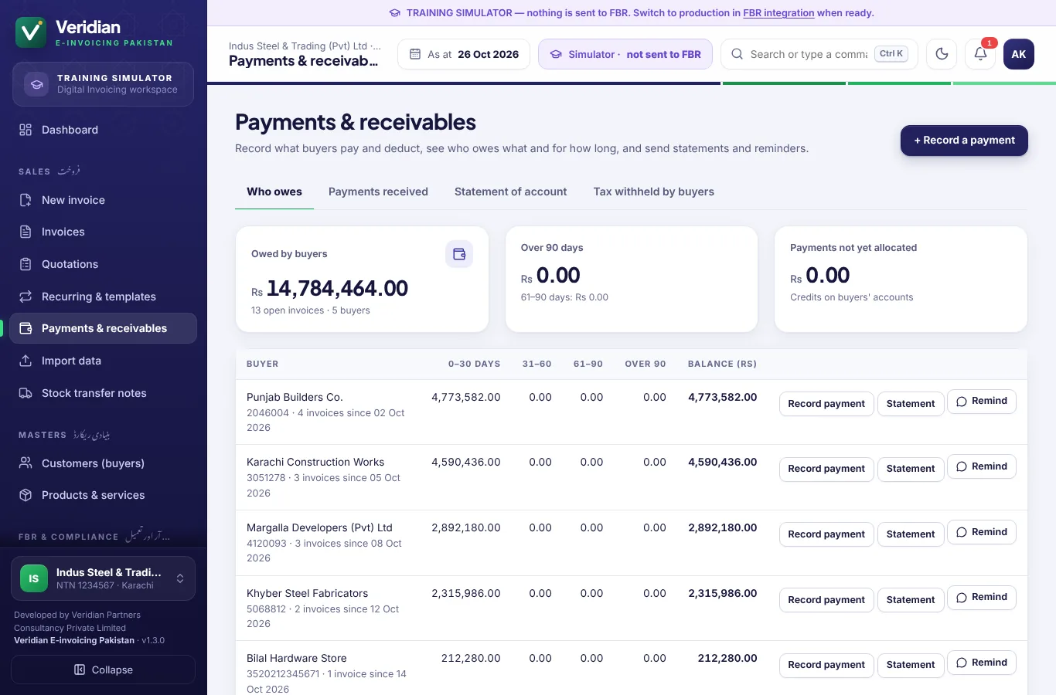1056x695 pixels.
Task: Click the AK user avatar
Action: pyautogui.click(x=1019, y=54)
